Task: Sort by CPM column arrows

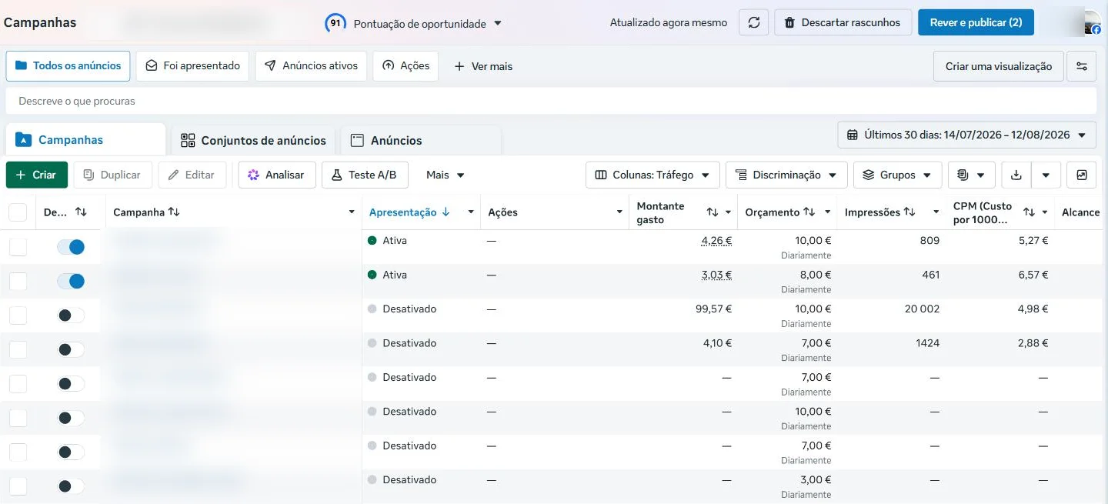Action: [x=1029, y=212]
